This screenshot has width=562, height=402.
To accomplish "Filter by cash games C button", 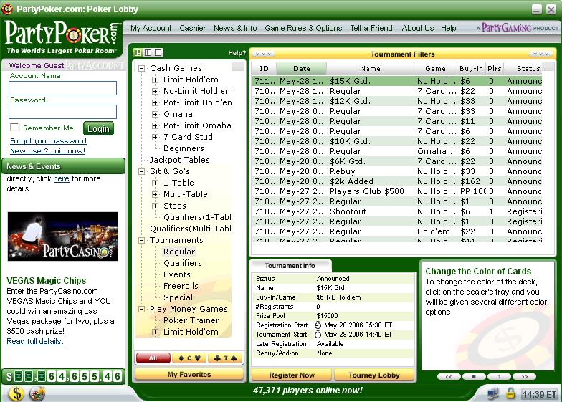I will pyautogui.click(x=189, y=358).
